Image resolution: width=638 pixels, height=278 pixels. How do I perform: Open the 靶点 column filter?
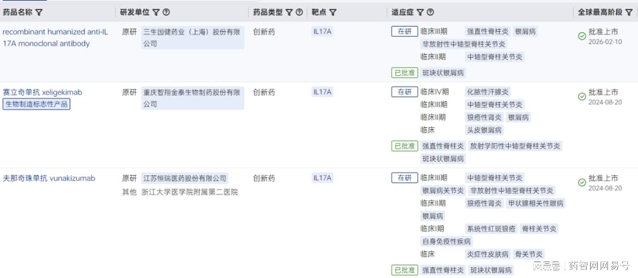[333, 12]
